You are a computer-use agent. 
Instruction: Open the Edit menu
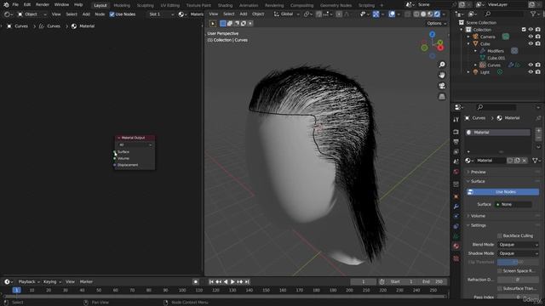click(27, 5)
